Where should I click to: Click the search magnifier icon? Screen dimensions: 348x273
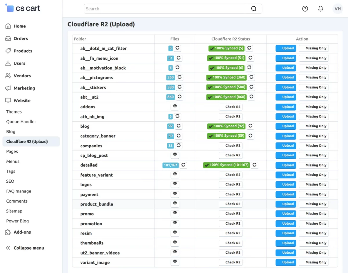pos(254,9)
